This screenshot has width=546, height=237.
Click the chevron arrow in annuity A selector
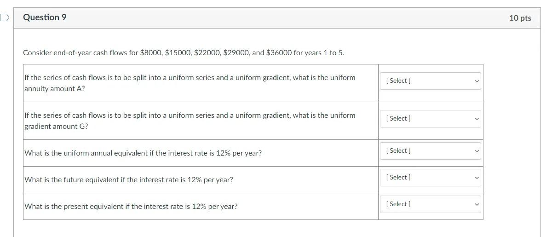point(477,81)
